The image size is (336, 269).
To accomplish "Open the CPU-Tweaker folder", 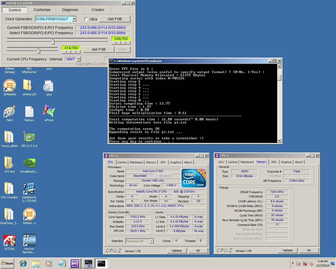I will [x=9, y=191].
